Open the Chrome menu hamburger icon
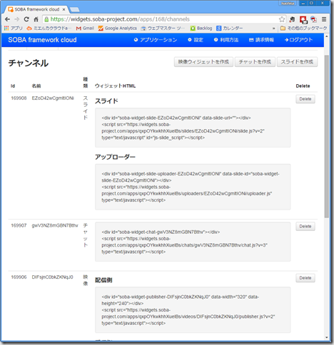This screenshot has width=334, height=345. pos(324,19)
